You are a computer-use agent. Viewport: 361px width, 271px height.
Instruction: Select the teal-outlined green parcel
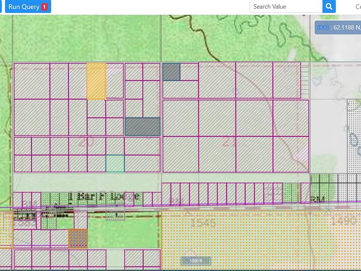pos(115,163)
